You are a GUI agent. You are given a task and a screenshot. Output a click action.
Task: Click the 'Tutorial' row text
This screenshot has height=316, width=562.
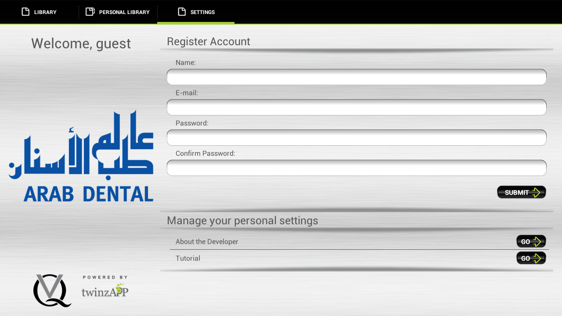point(188,259)
